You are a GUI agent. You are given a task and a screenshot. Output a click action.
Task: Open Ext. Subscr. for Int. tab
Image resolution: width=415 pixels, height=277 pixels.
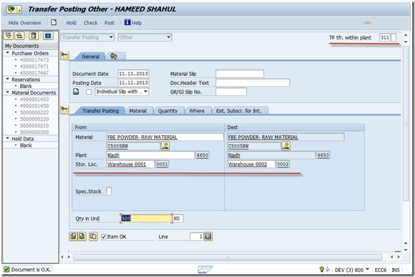(x=238, y=111)
